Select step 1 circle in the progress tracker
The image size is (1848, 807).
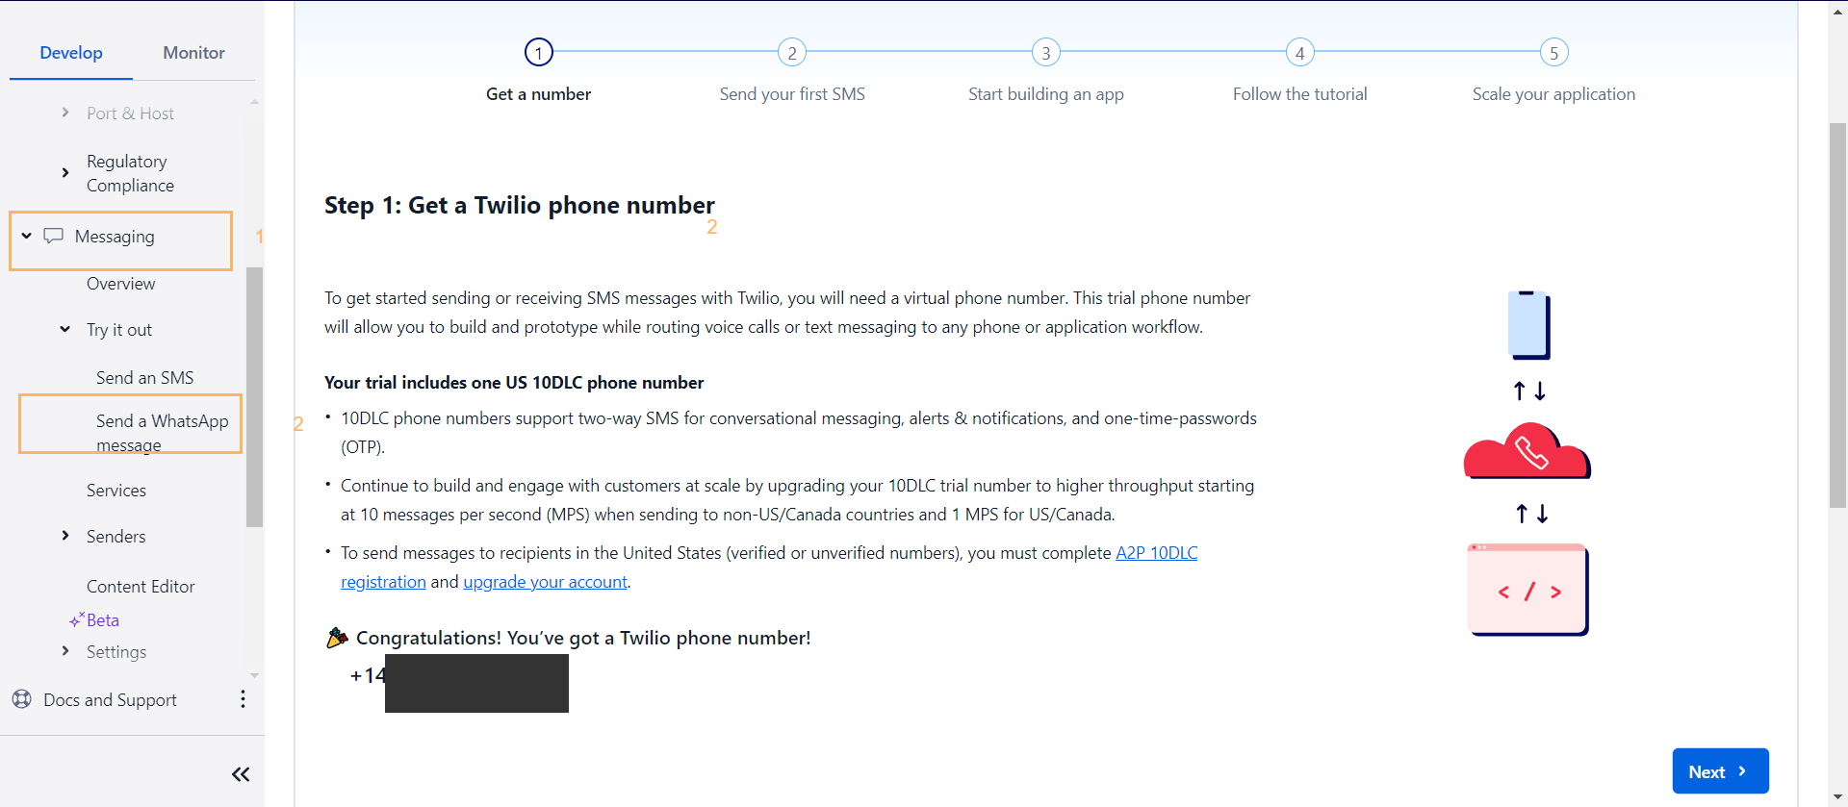click(x=539, y=52)
